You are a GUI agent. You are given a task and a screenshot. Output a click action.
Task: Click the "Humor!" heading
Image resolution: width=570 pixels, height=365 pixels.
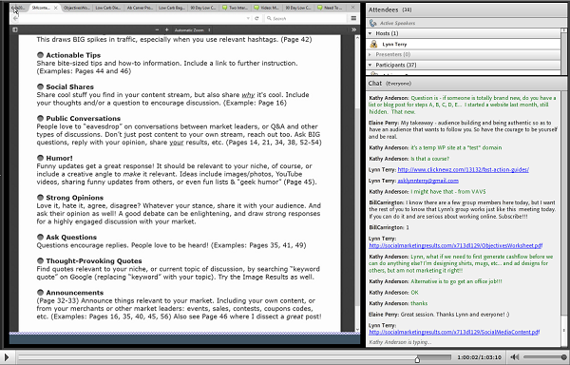59,158
